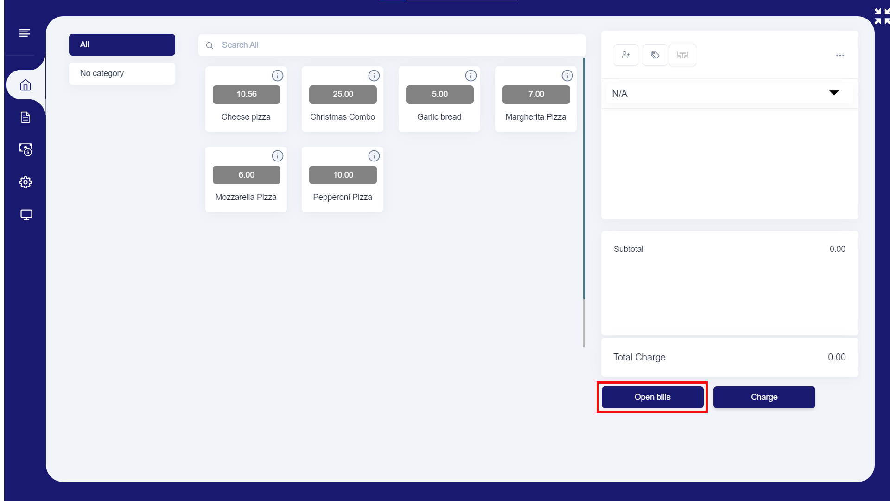Show info for Cheese pizza
This screenshot has width=890, height=501.
coord(277,76)
